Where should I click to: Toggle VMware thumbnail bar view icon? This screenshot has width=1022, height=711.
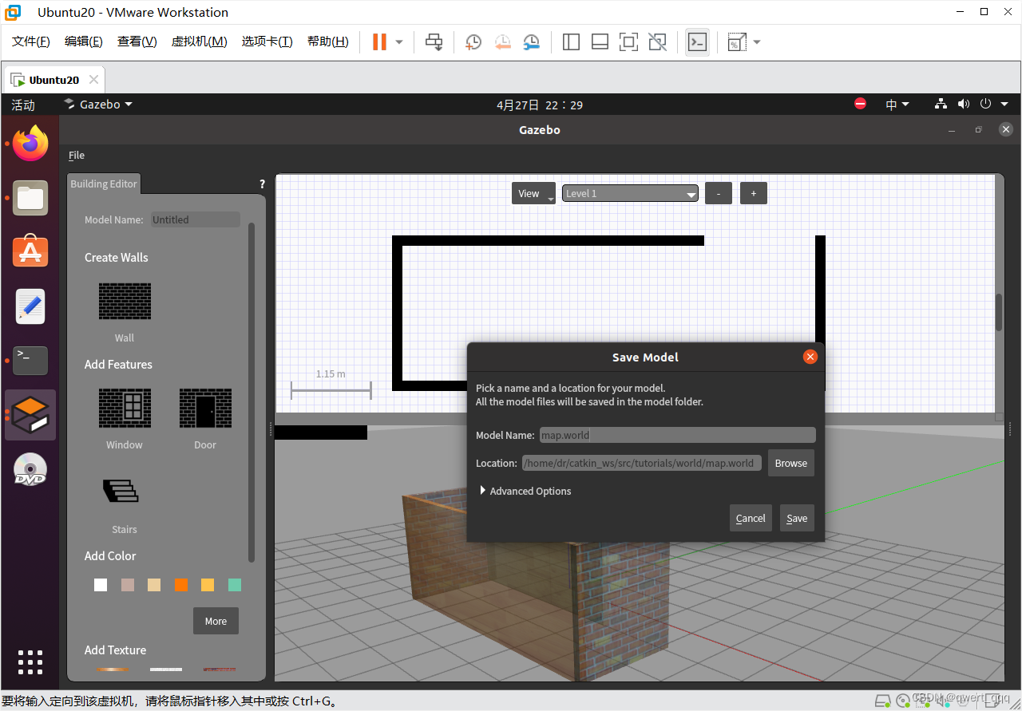pos(600,42)
